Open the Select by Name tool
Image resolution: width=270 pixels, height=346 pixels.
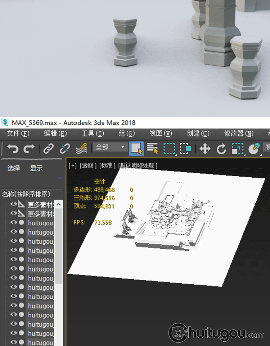(x=153, y=148)
